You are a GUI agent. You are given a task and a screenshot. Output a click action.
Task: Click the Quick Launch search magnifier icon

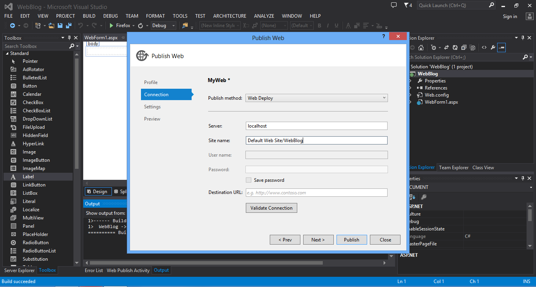491,5
